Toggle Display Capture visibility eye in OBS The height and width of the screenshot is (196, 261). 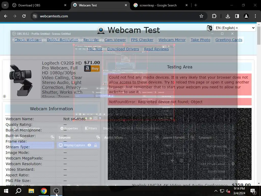[x=89, y=145]
